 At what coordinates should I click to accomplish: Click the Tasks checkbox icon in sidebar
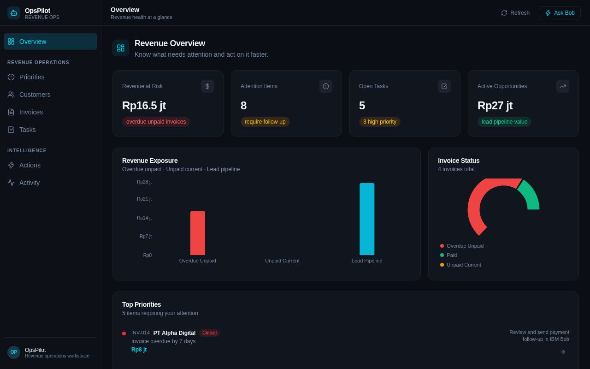11,130
